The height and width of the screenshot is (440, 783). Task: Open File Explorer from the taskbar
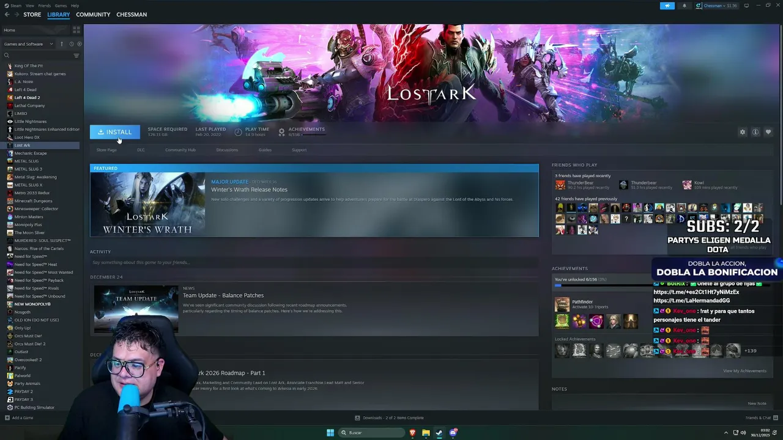426,433
